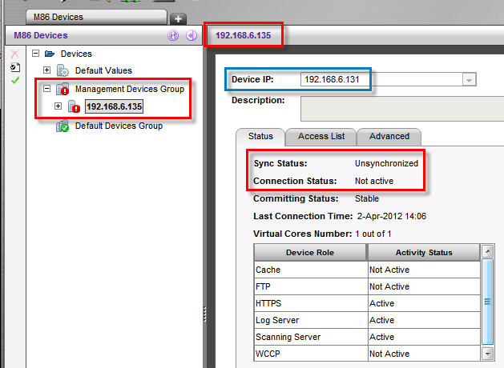Switch to the Access List tab
Viewport: 504px width, 368px height.
coord(320,136)
